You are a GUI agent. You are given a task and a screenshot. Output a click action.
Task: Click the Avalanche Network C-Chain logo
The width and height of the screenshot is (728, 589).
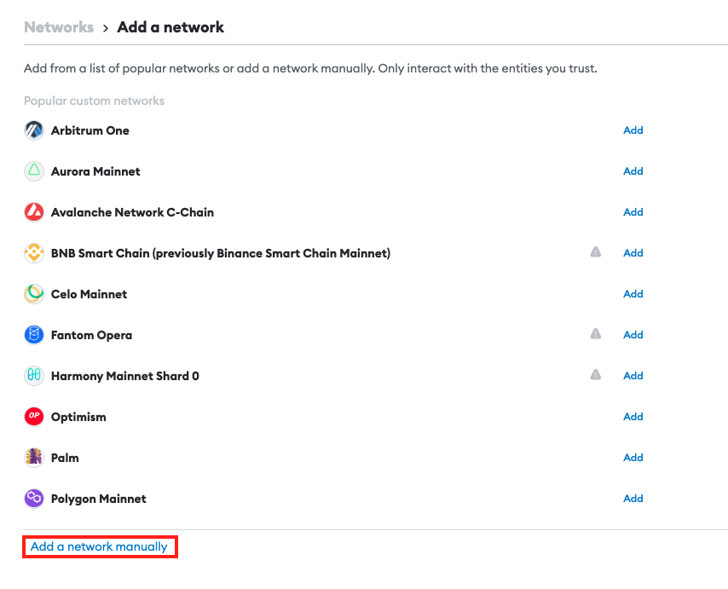tap(33, 212)
